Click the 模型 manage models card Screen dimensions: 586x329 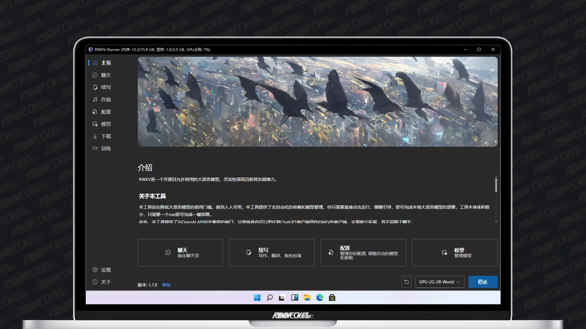point(455,253)
